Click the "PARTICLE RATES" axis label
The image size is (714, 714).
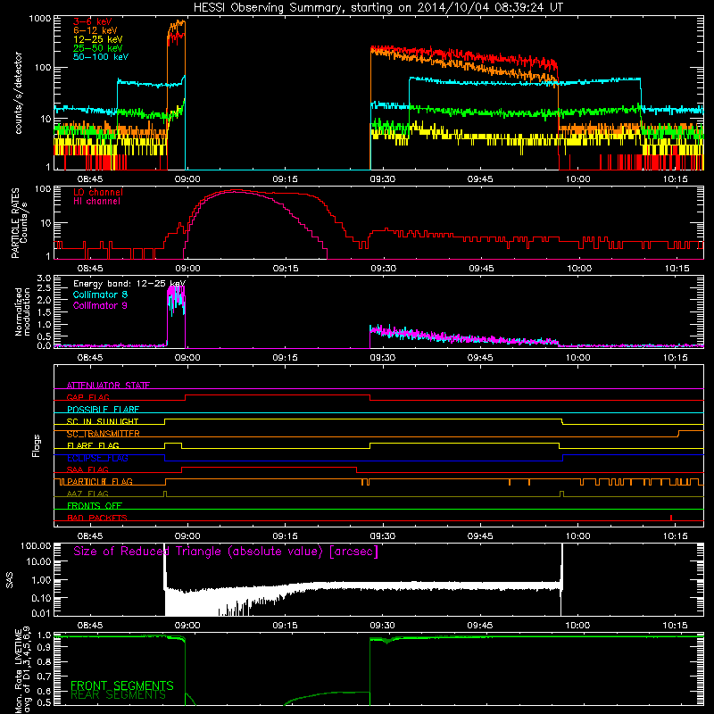(16, 222)
